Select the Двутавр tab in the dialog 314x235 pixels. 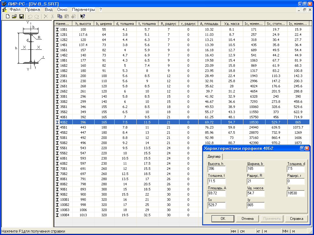(x=214, y=156)
